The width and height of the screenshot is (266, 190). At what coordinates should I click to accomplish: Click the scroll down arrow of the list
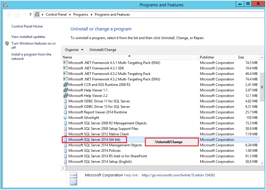[262, 164]
